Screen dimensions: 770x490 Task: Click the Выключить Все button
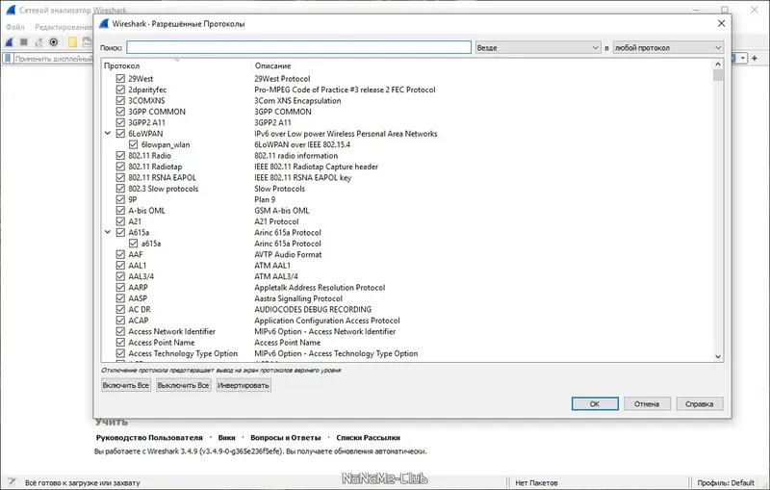click(183, 385)
